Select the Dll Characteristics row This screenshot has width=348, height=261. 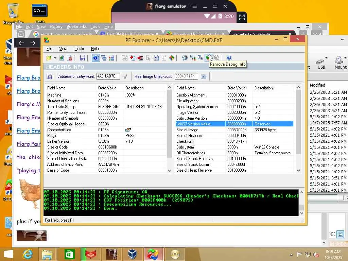[x=234, y=153]
